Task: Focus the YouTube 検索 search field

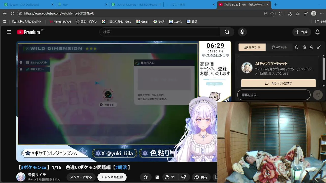Action: [x=160, y=32]
